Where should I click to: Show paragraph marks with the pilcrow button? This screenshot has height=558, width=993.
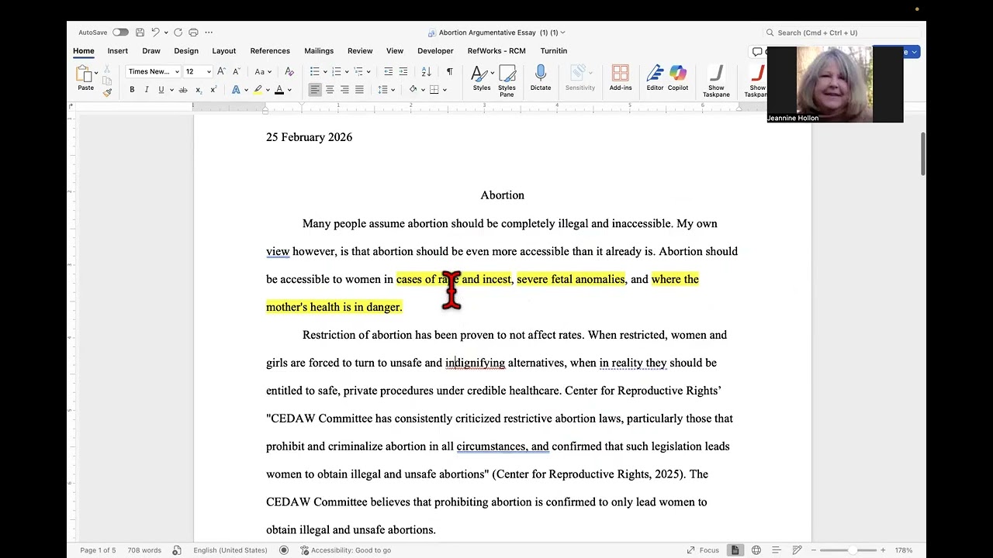[449, 71]
